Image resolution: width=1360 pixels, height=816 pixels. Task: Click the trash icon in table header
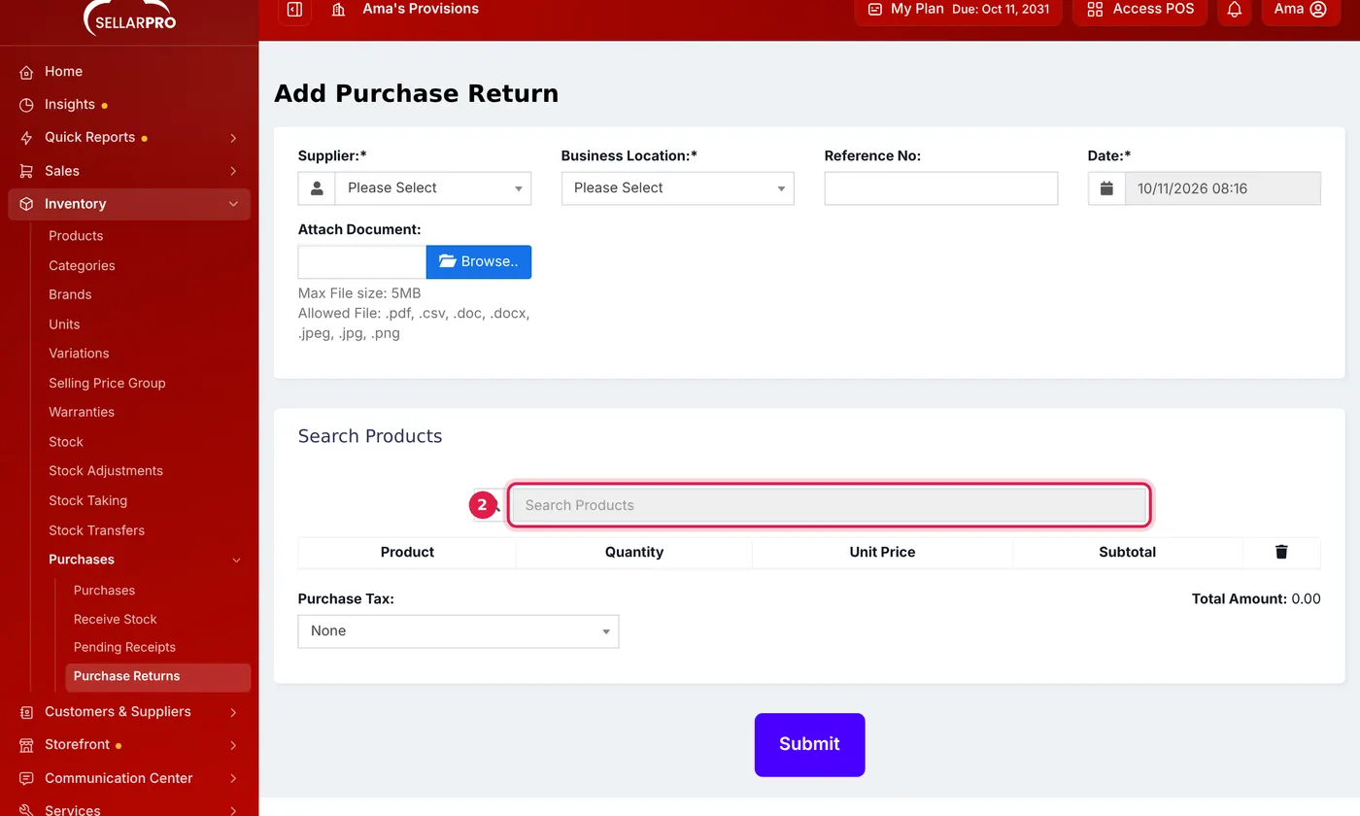click(x=1281, y=552)
